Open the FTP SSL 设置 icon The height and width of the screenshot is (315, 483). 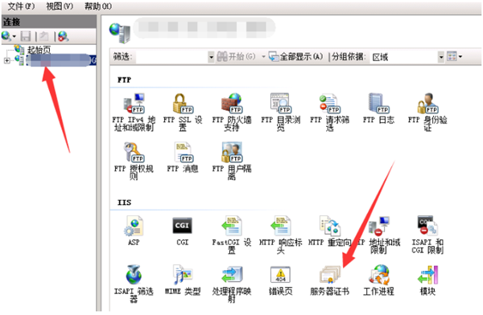(183, 112)
